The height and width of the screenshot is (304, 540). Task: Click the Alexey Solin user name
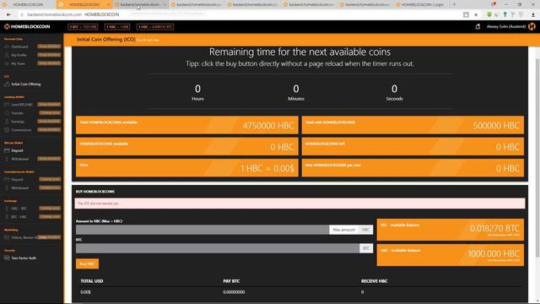(506, 26)
